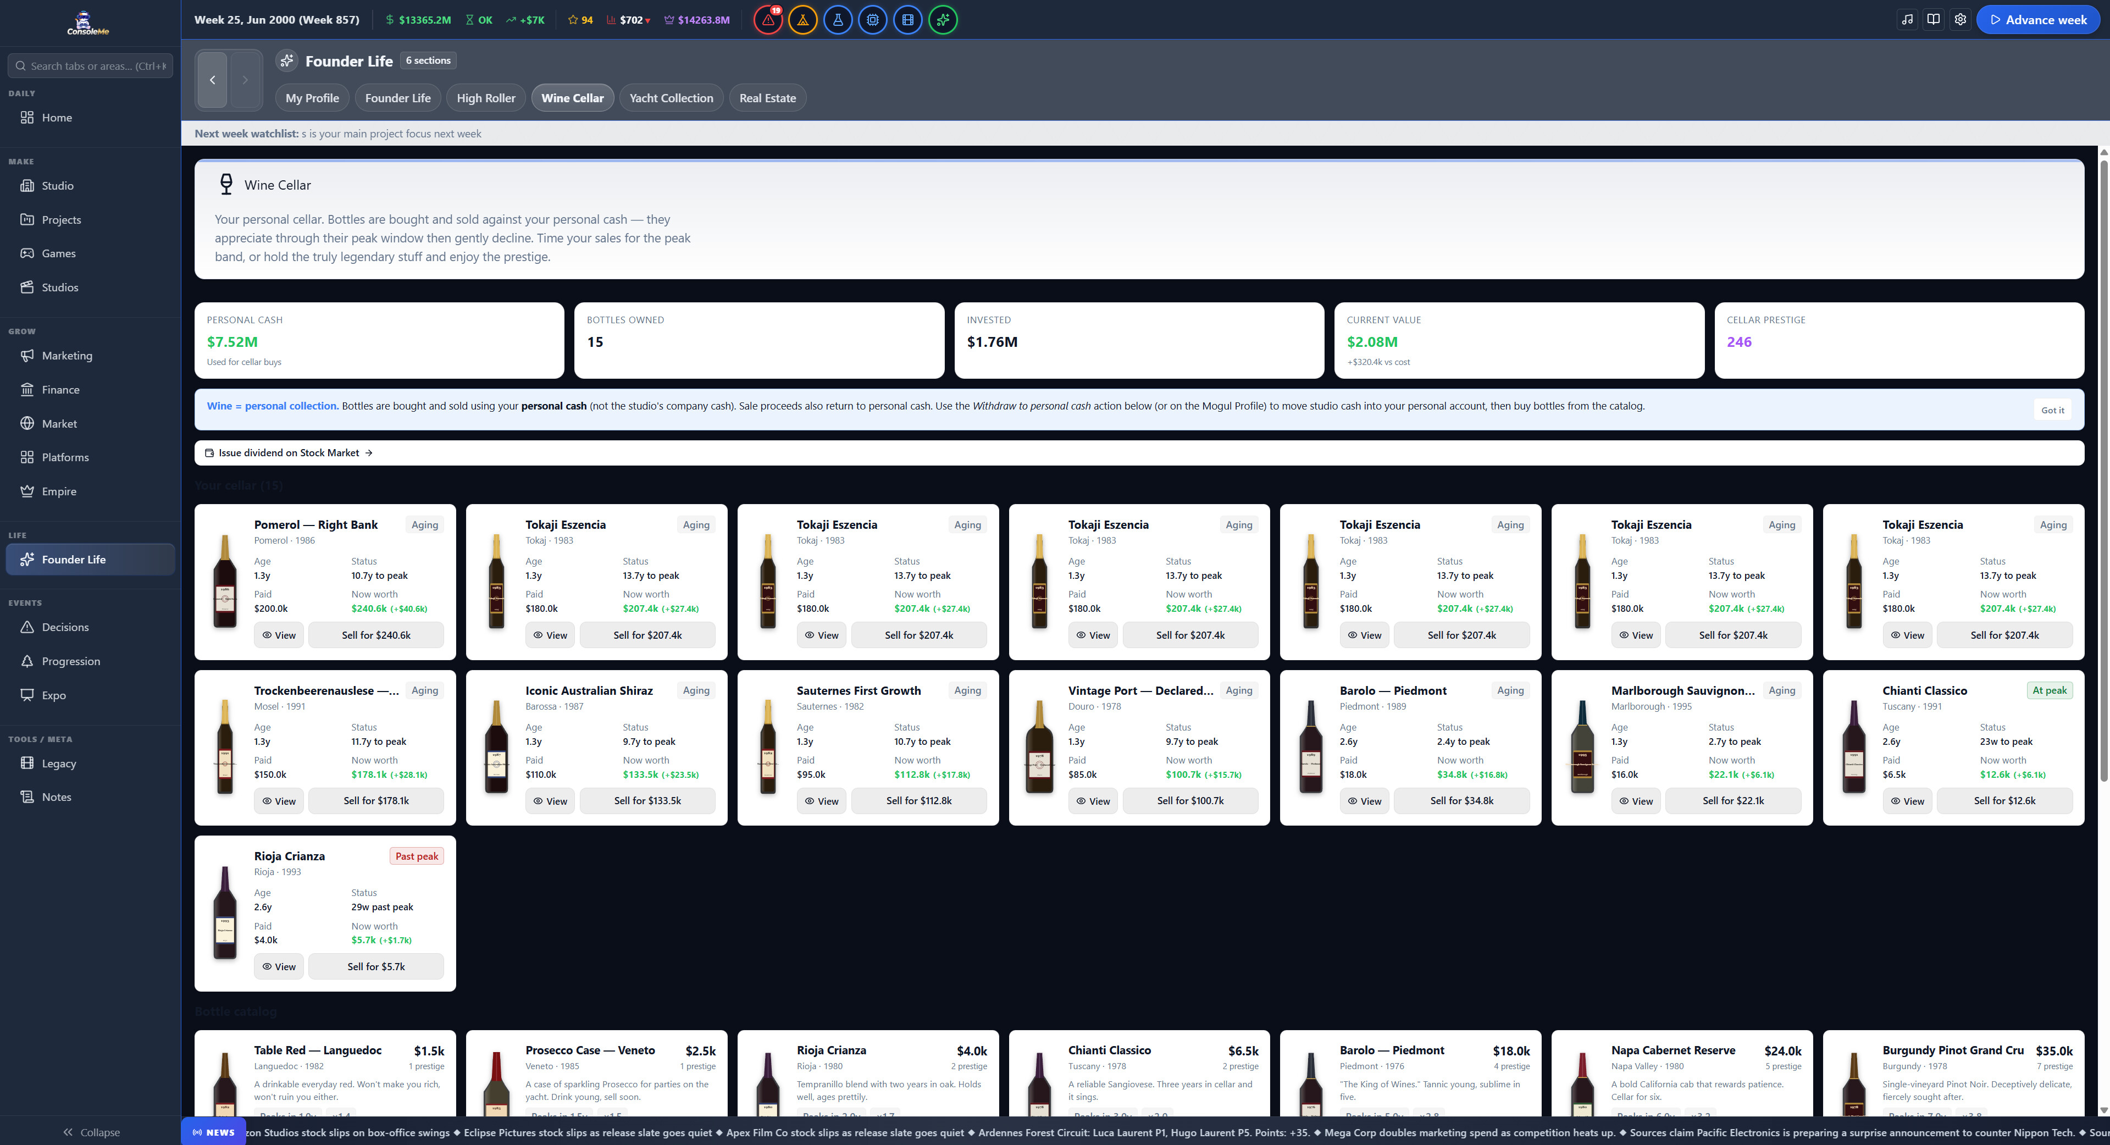View the Sauternes First Growth bottle
2110x1145 pixels.
(822, 801)
